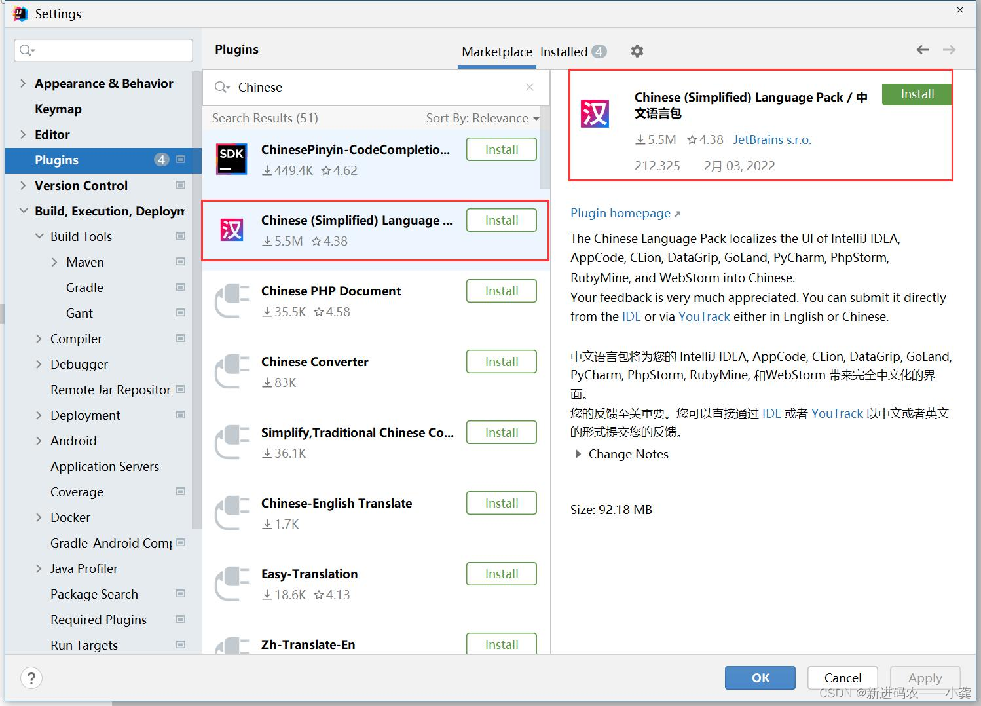Click the Easy-Translation plug icon

pyautogui.click(x=231, y=584)
